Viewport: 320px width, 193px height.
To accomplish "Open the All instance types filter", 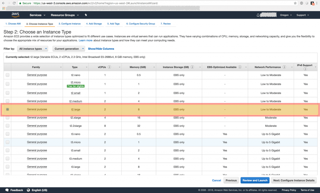I will 32,48.
